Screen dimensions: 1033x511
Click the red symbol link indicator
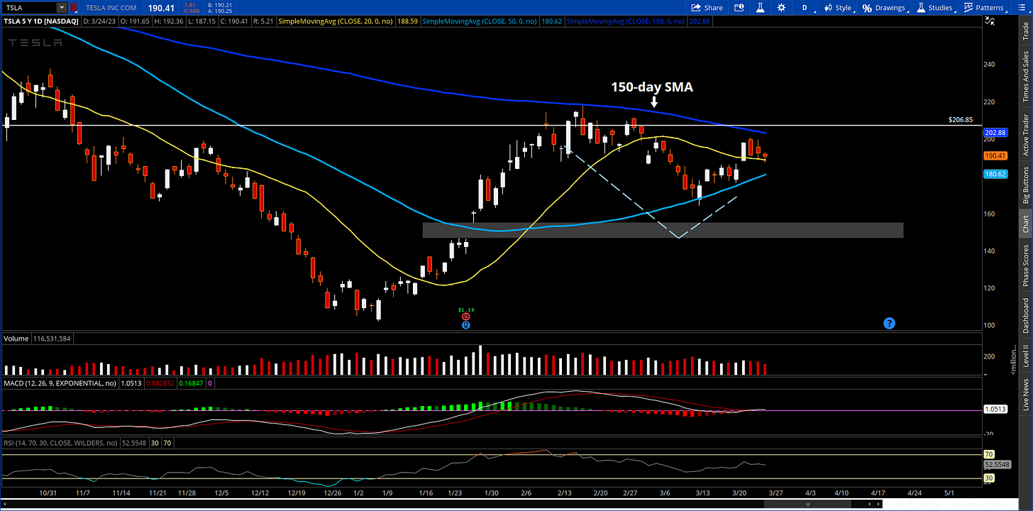72,7
